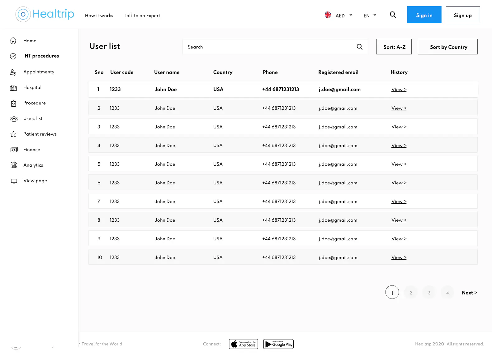
Task: Open View history link in row 1
Action: [x=399, y=90]
